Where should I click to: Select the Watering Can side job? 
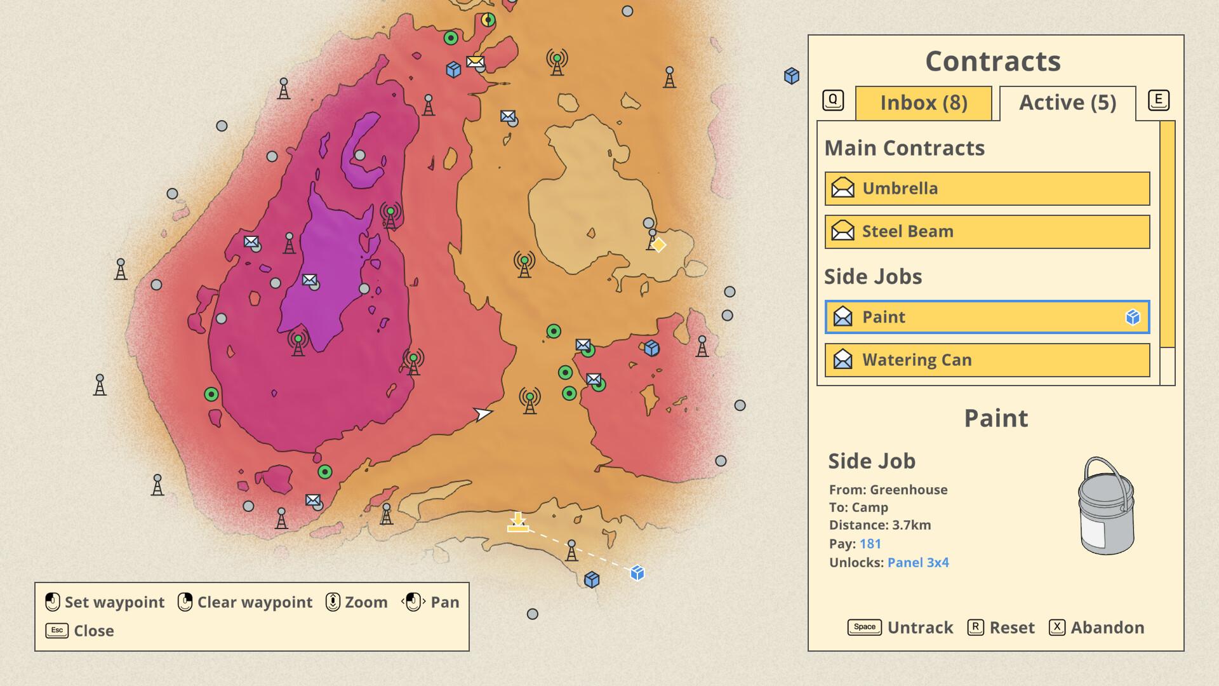(987, 360)
